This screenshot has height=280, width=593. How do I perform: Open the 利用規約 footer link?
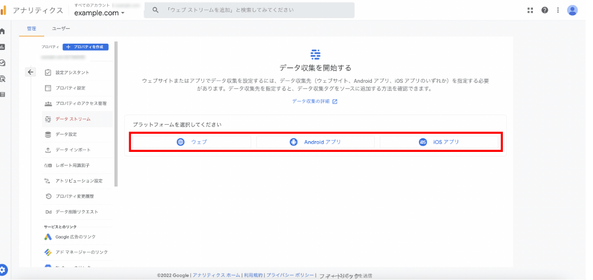[x=253, y=275]
